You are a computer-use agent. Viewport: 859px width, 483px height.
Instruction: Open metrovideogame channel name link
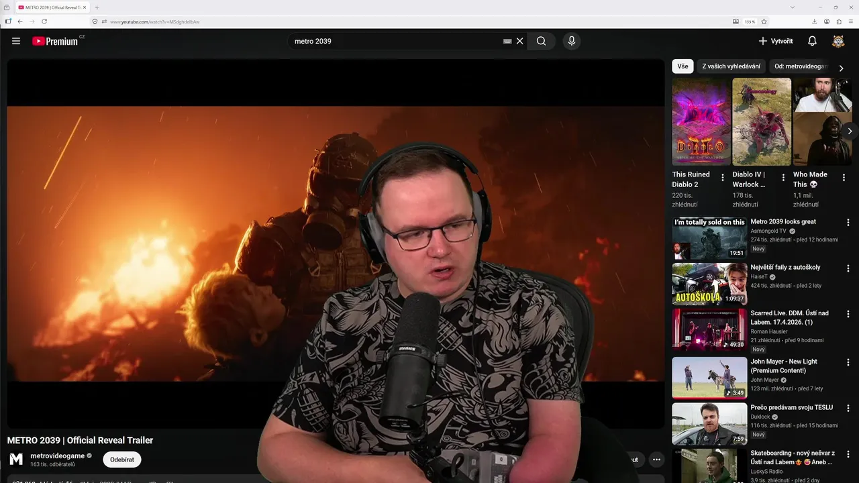coord(58,455)
